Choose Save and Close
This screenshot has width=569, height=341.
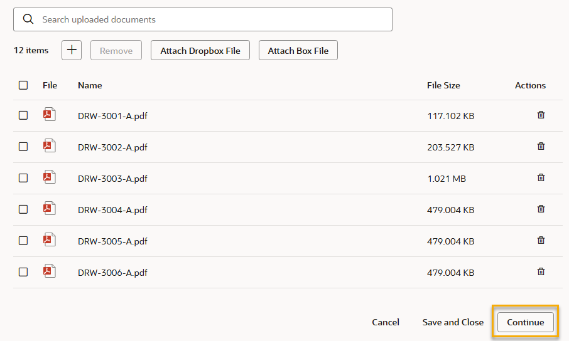click(453, 322)
